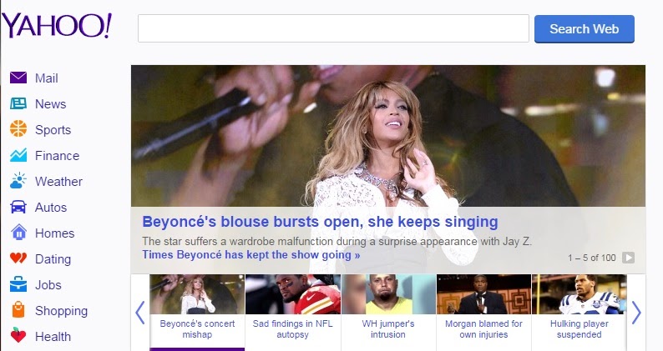Click the 'WH jumper's intrusion' caption

click(x=388, y=329)
